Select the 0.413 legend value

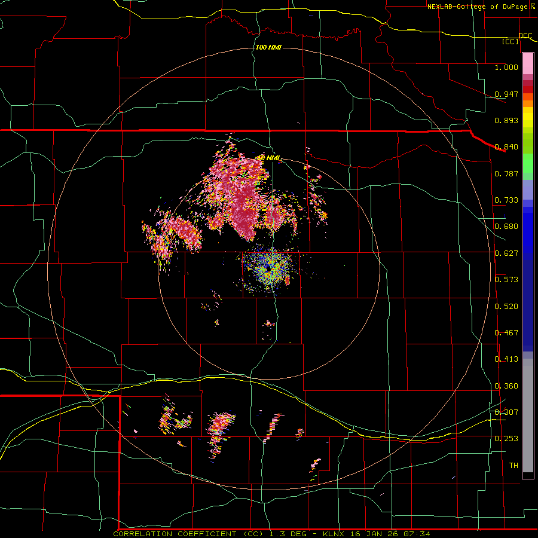pyautogui.click(x=506, y=359)
